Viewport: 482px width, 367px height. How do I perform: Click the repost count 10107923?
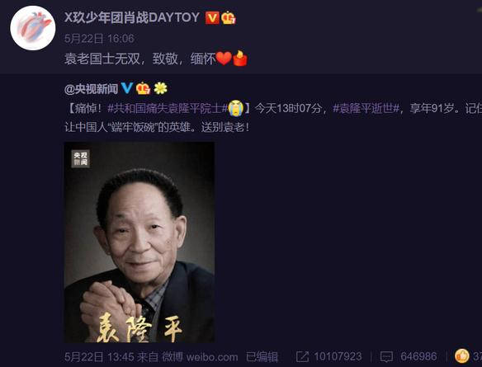tap(338, 357)
